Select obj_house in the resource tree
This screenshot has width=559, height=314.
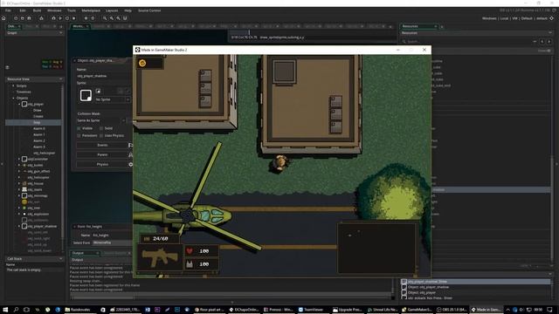tap(35, 183)
